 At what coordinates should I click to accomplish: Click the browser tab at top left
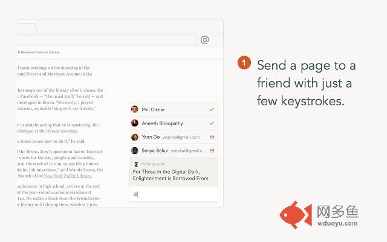coord(27,28)
